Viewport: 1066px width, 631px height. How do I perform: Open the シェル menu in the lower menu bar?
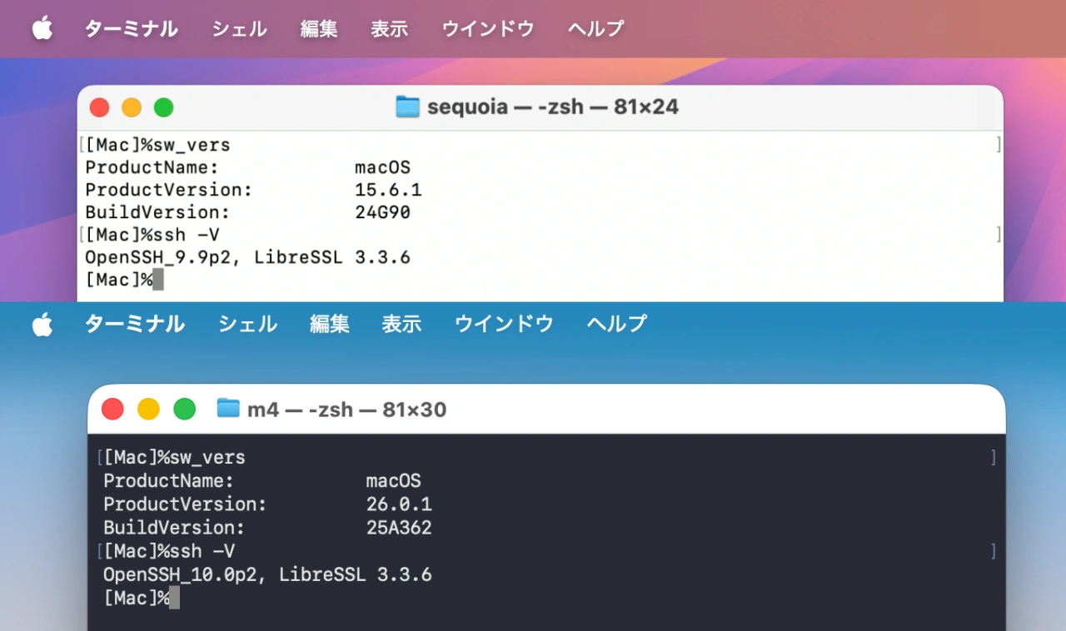coord(247,324)
